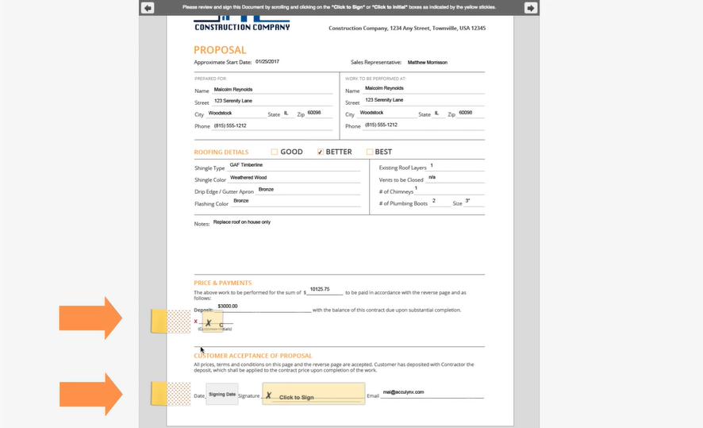The height and width of the screenshot is (428, 703).
Task: Uncheck the BETTER roofing option
Action: tap(320, 152)
